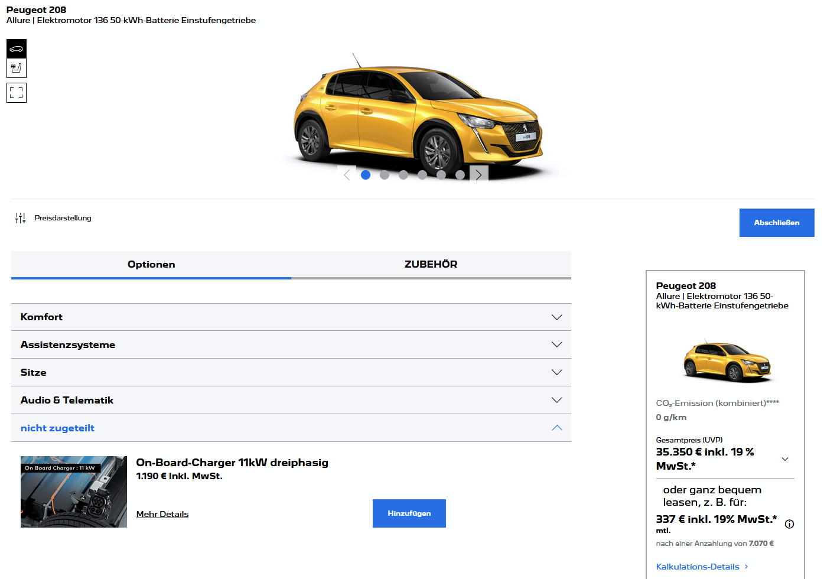824x579 pixels.
Task: Switch to the Optionen tab
Action: (x=151, y=265)
